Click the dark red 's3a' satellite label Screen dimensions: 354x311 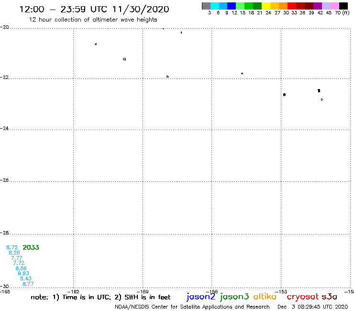(329, 297)
